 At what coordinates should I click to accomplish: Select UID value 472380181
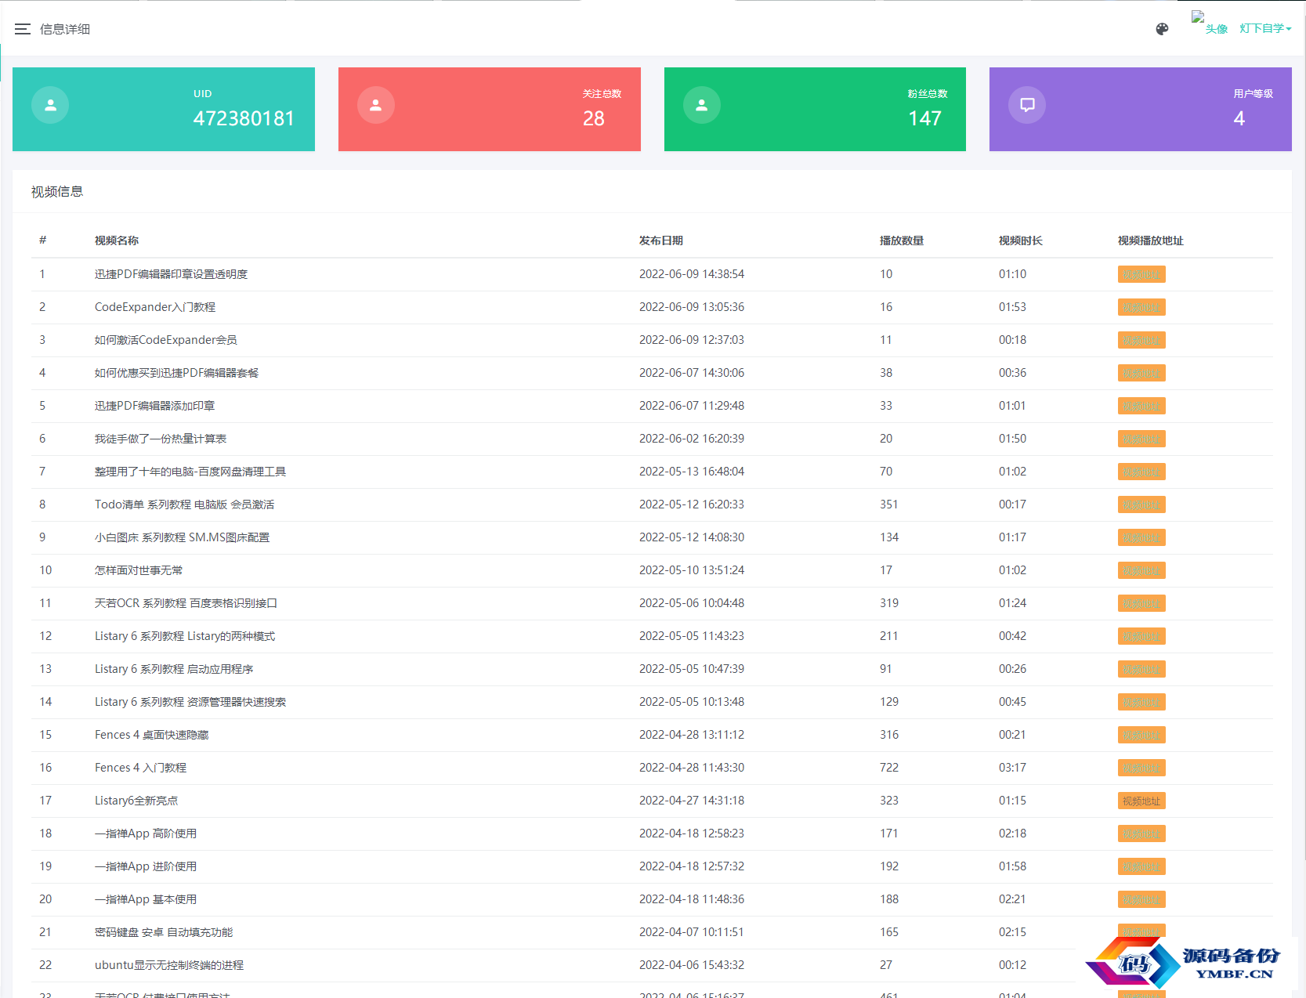[244, 118]
